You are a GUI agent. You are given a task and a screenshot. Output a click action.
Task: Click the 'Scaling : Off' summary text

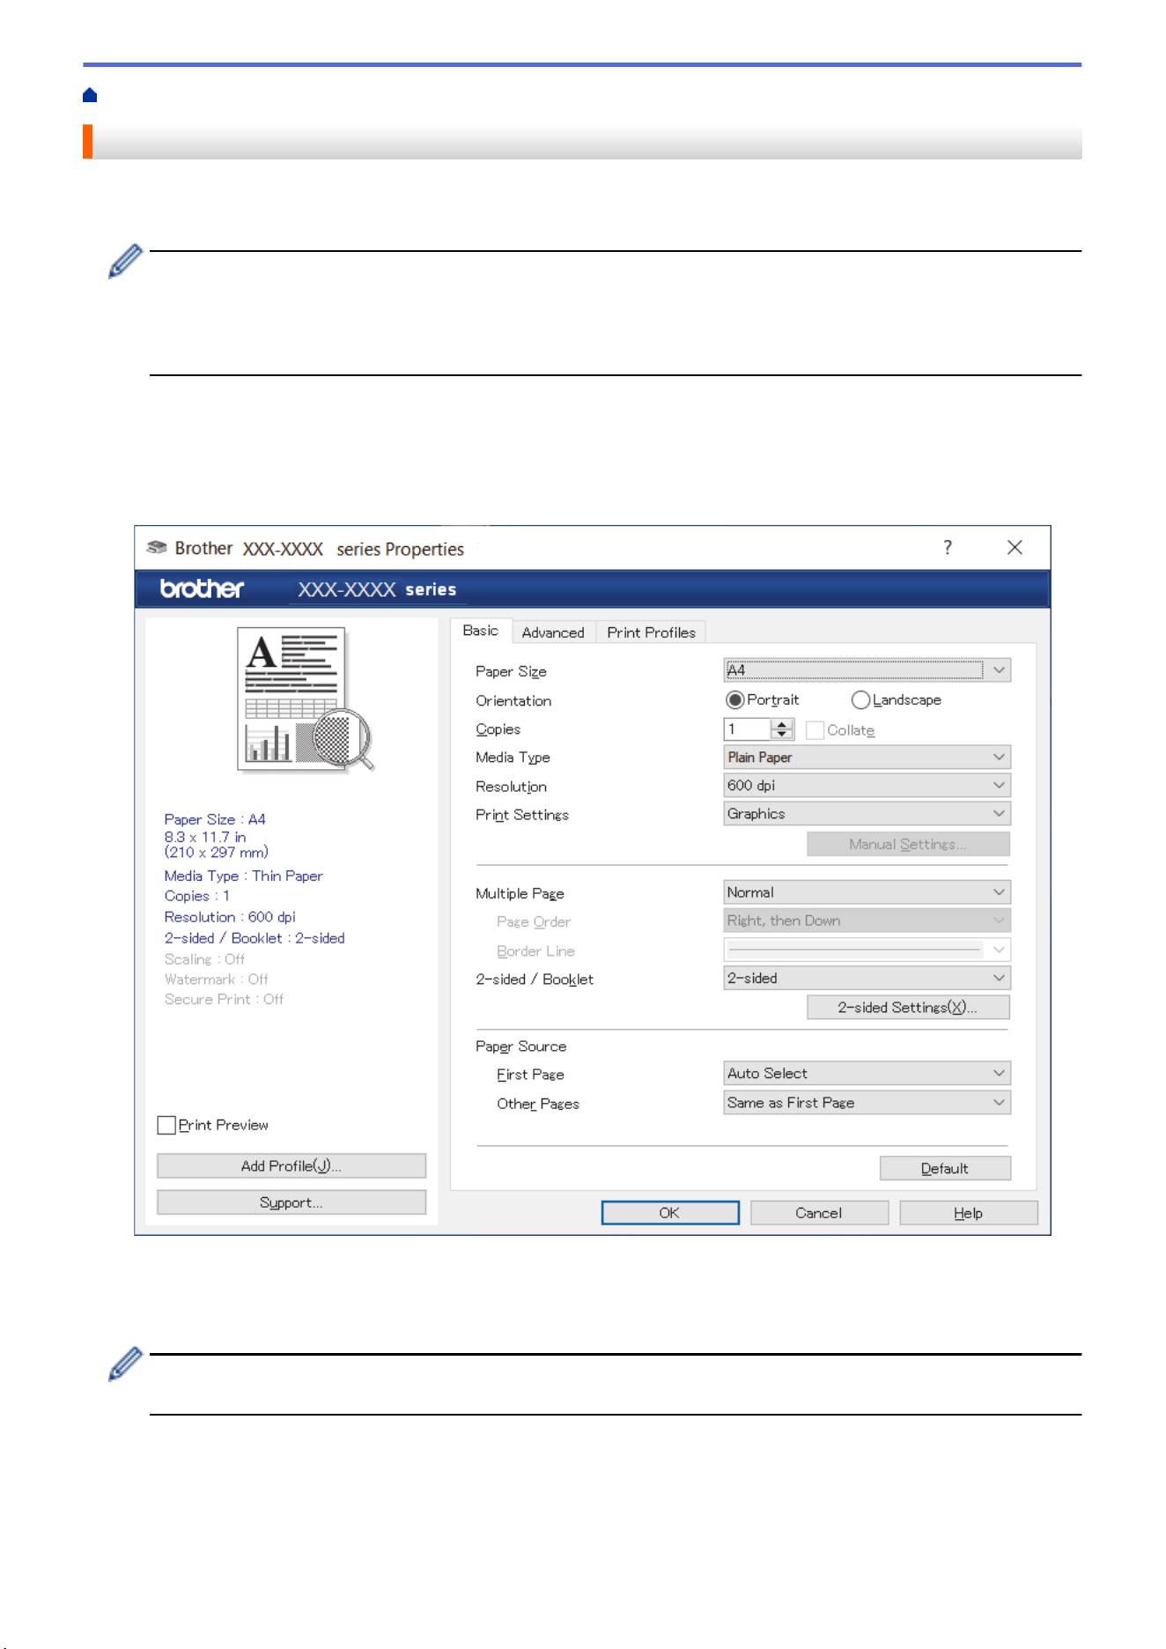(x=204, y=959)
